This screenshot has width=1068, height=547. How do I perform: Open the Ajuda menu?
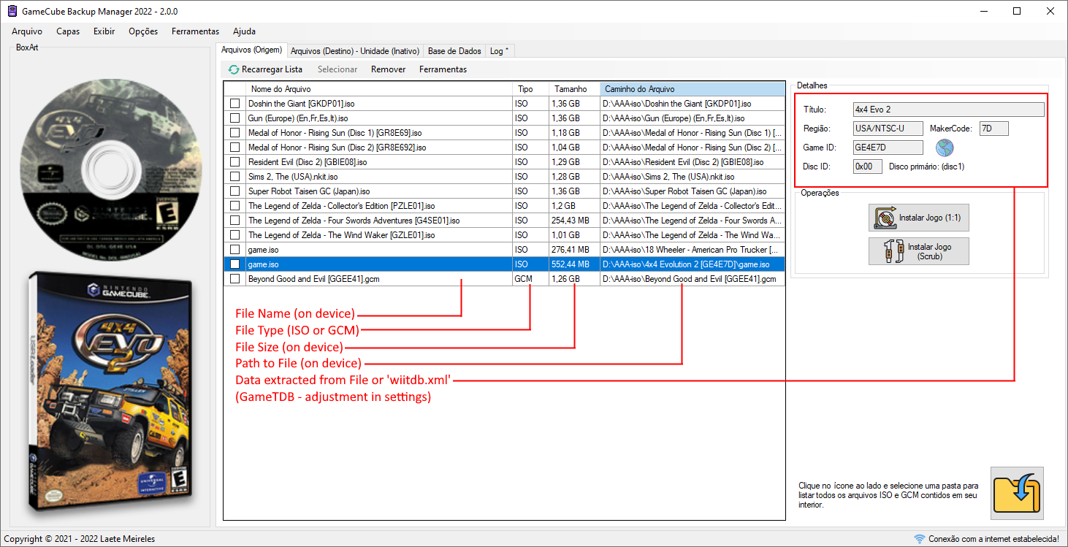point(244,31)
